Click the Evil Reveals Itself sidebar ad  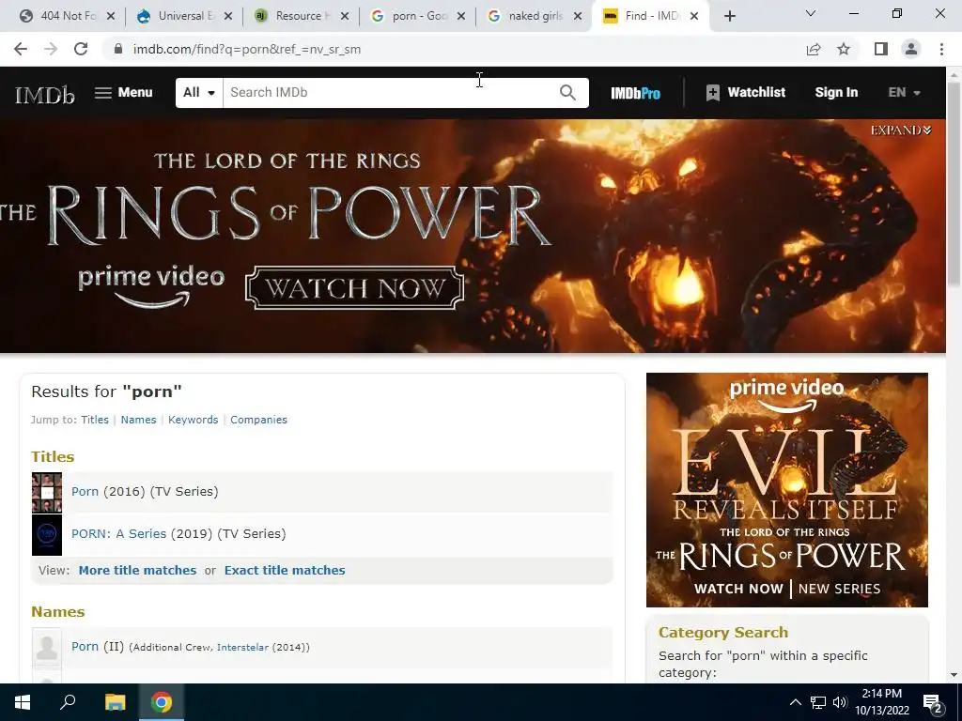tap(786, 490)
